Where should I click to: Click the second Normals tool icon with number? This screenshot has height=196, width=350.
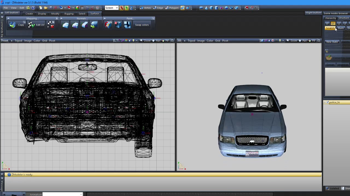(75, 25)
